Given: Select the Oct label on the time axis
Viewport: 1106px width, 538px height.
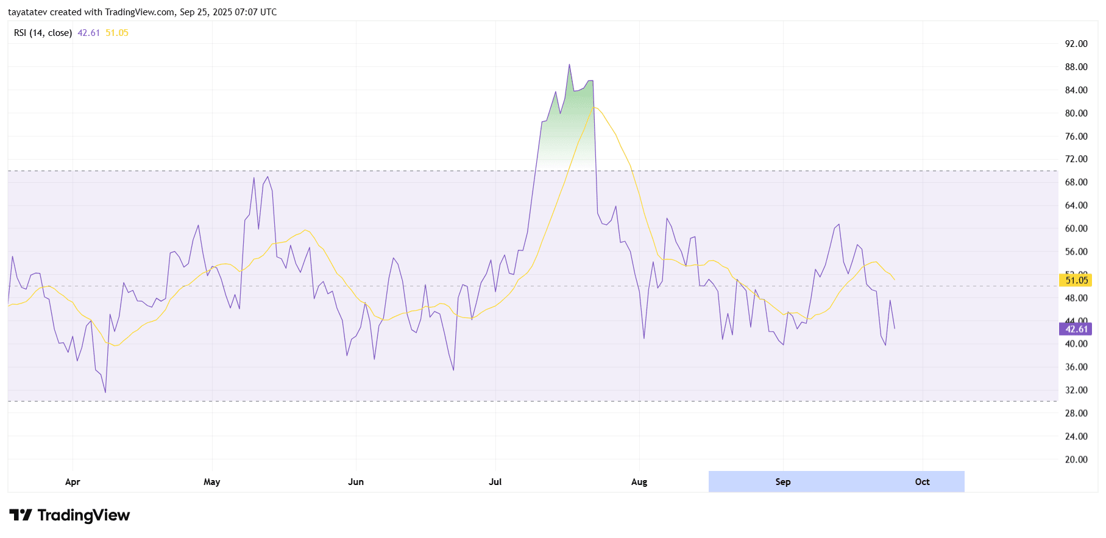Looking at the screenshot, I should coord(922,482).
